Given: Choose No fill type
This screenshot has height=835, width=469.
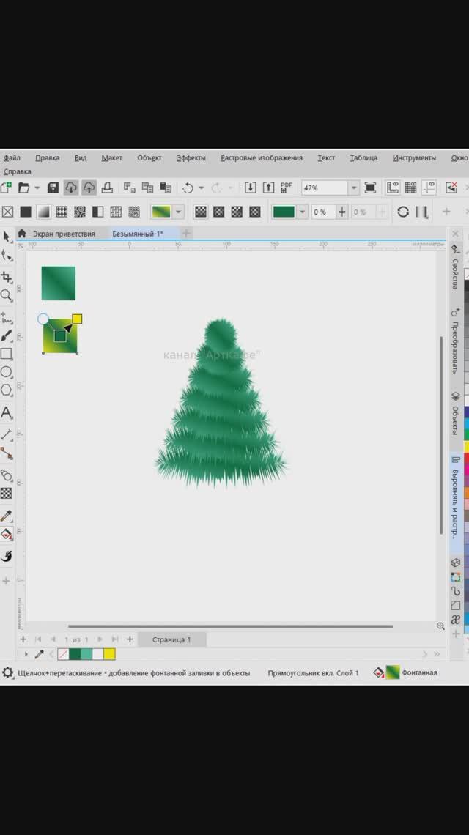Looking at the screenshot, I should click(x=7, y=212).
